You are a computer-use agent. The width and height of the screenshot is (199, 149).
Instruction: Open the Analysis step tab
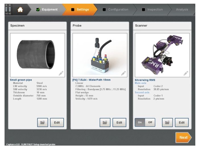pos(182,9)
